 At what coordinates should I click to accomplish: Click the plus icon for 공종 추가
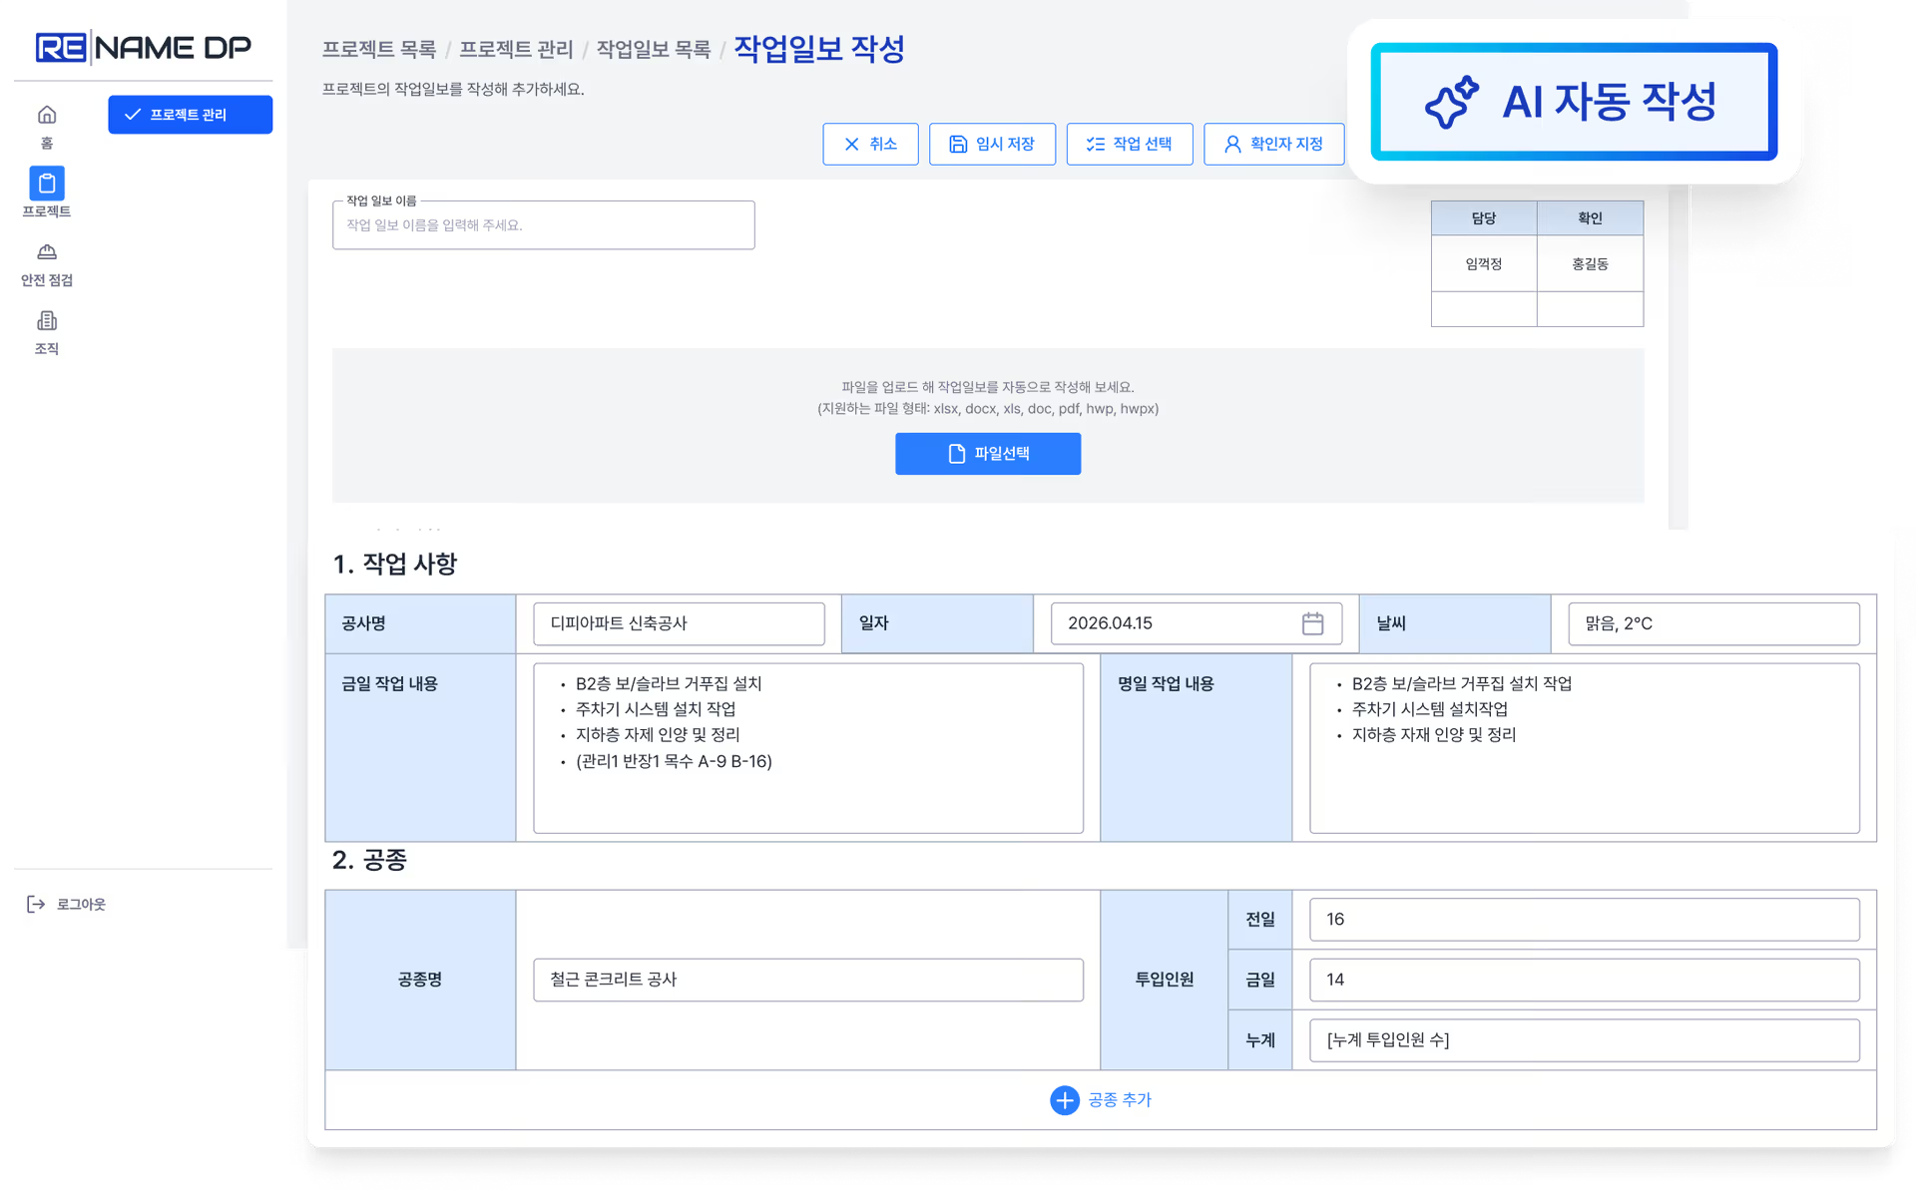pos(1064,1100)
